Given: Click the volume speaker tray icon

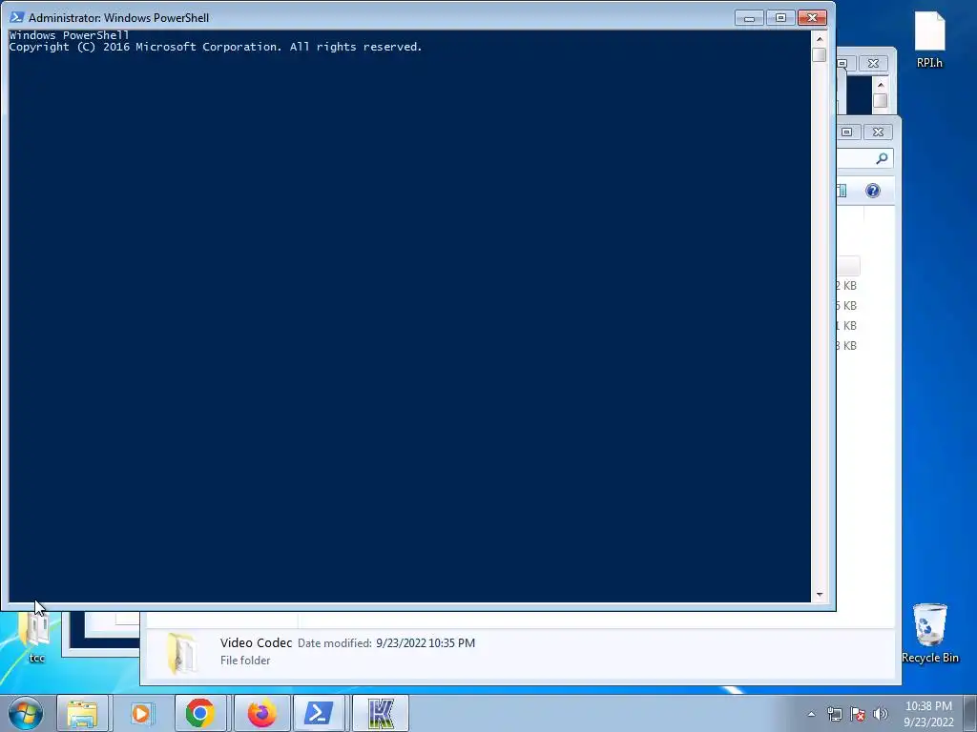Looking at the screenshot, I should coord(881,714).
